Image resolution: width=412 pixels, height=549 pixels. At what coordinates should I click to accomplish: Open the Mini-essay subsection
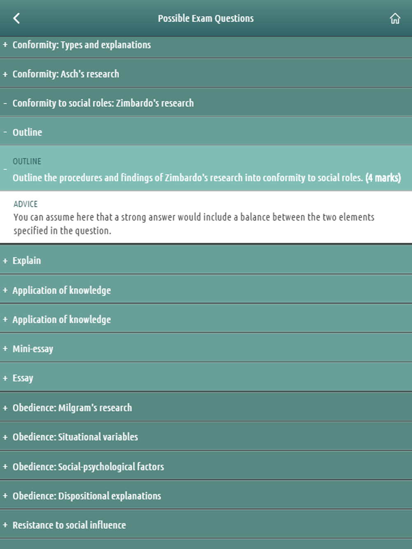click(206, 349)
